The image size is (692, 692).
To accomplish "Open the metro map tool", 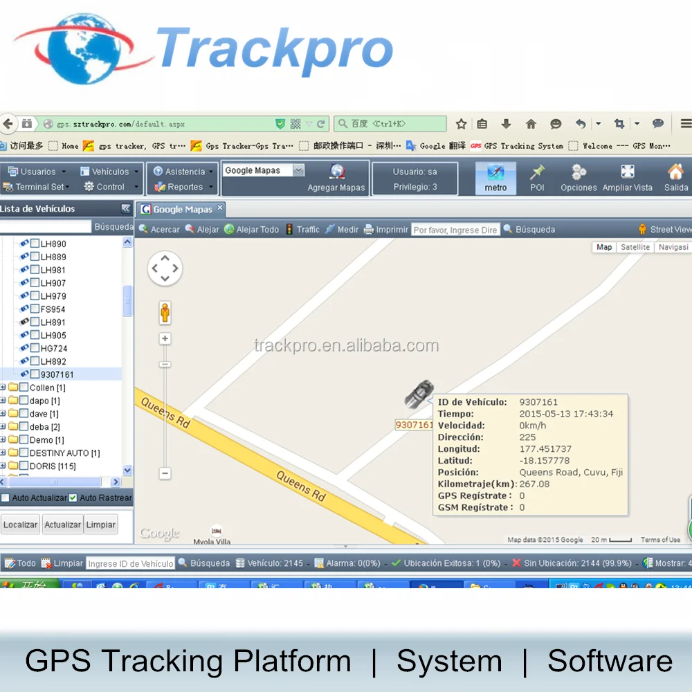I will 495,178.
